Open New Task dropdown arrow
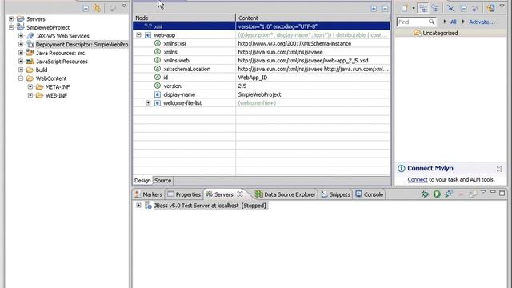 [x=414, y=9]
